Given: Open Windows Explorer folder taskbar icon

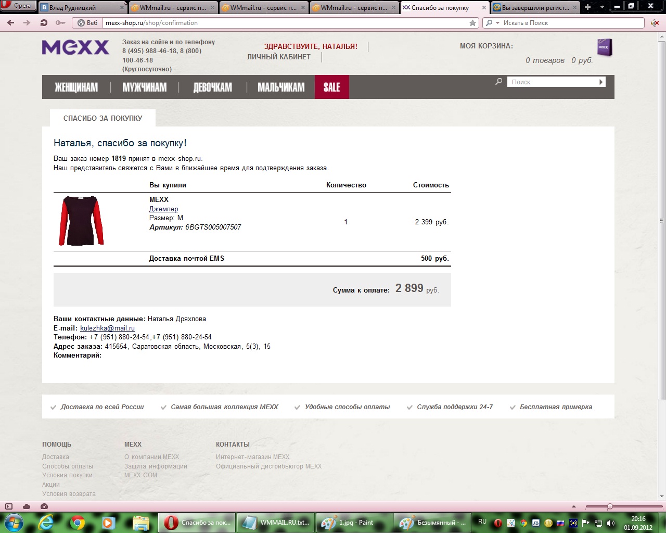Looking at the screenshot, I should tap(140, 523).
